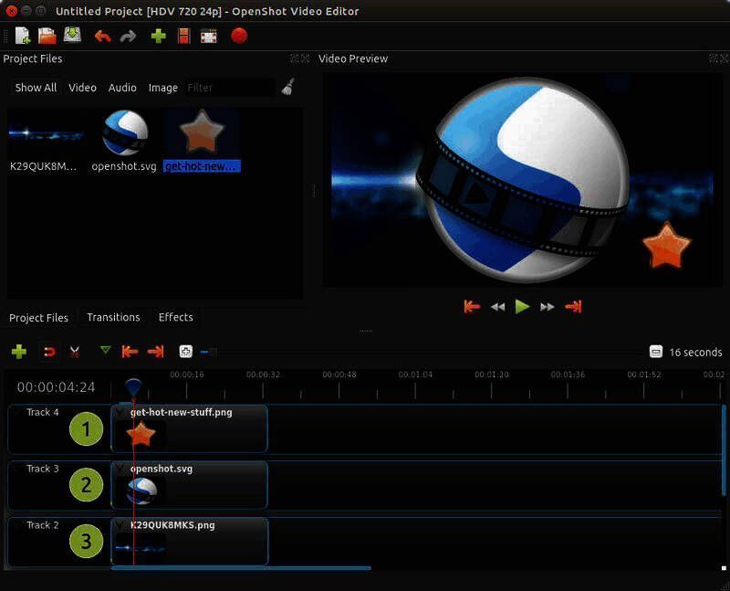Viewport: 730px width, 591px height.
Task: Add a new track to the timeline
Action: 19,352
